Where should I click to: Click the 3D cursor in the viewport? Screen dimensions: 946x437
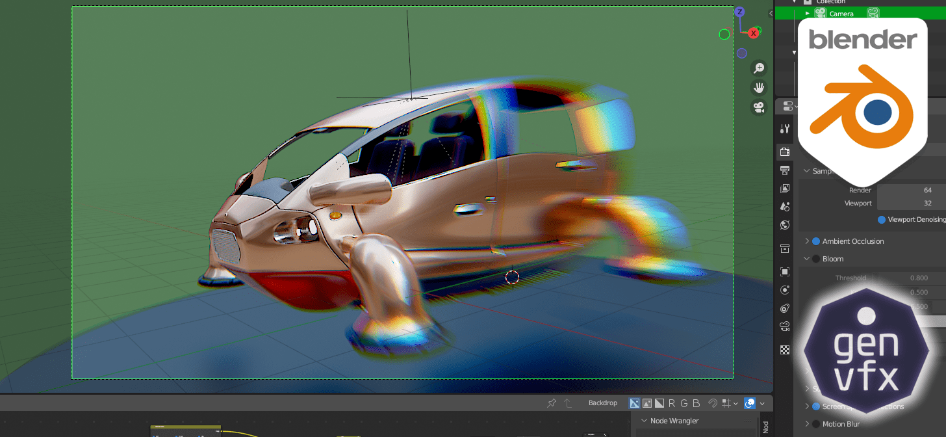point(512,278)
